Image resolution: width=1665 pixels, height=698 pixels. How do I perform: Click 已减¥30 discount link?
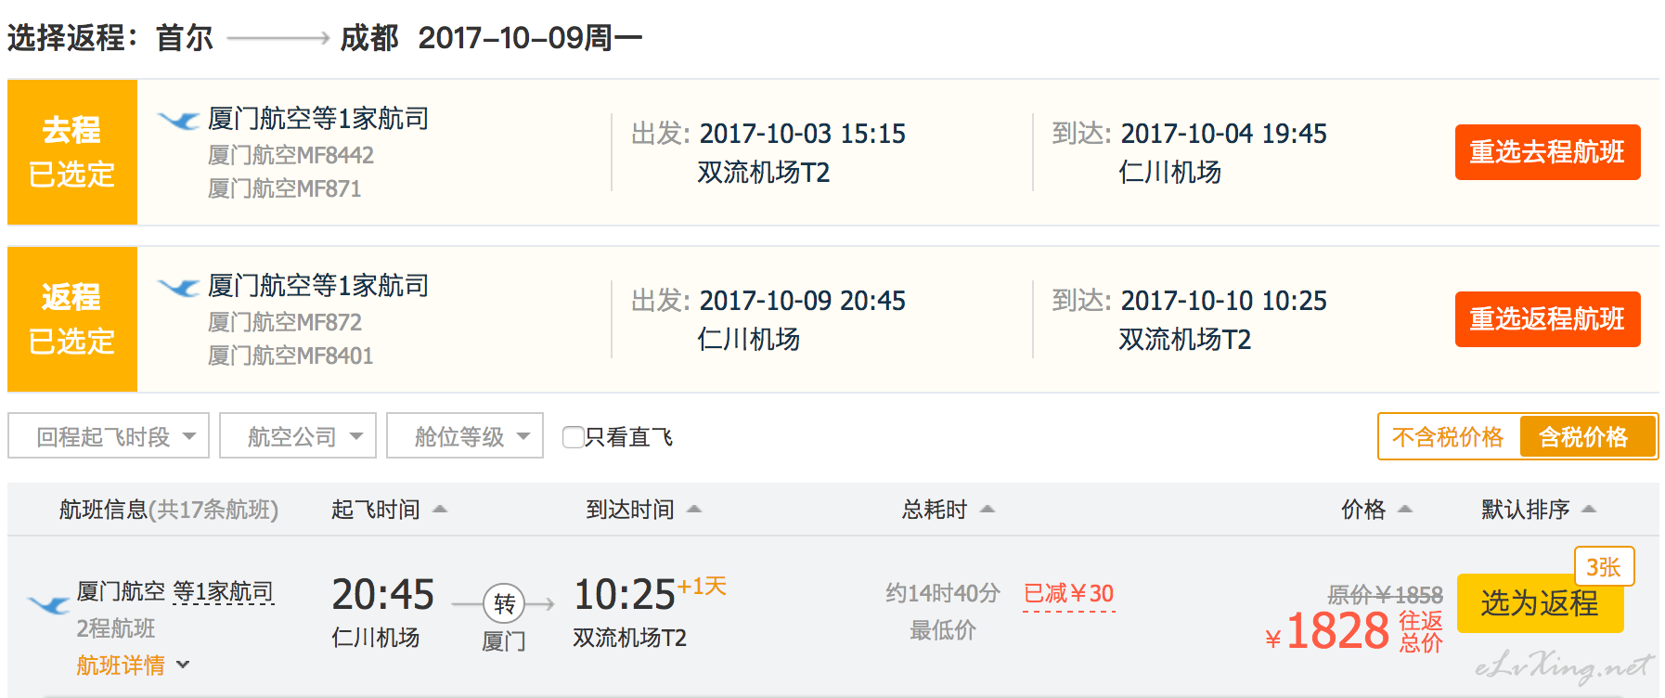click(x=1068, y=594)
